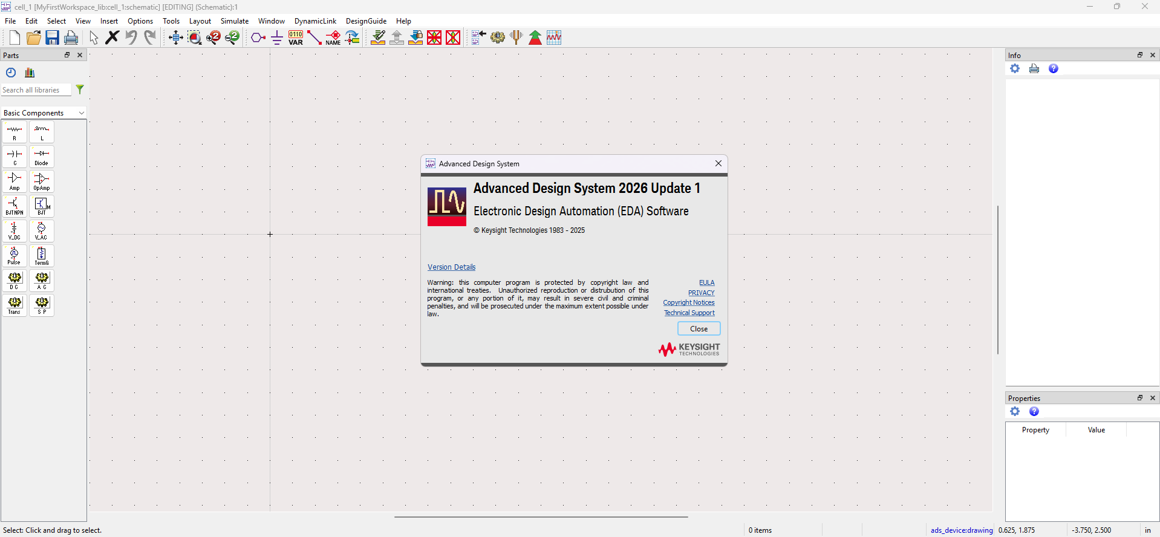The image size is (1160, 537).
Task: Click the Simulate gear toolbar icon
Action: pyautogui.click(x=498, y=37)
